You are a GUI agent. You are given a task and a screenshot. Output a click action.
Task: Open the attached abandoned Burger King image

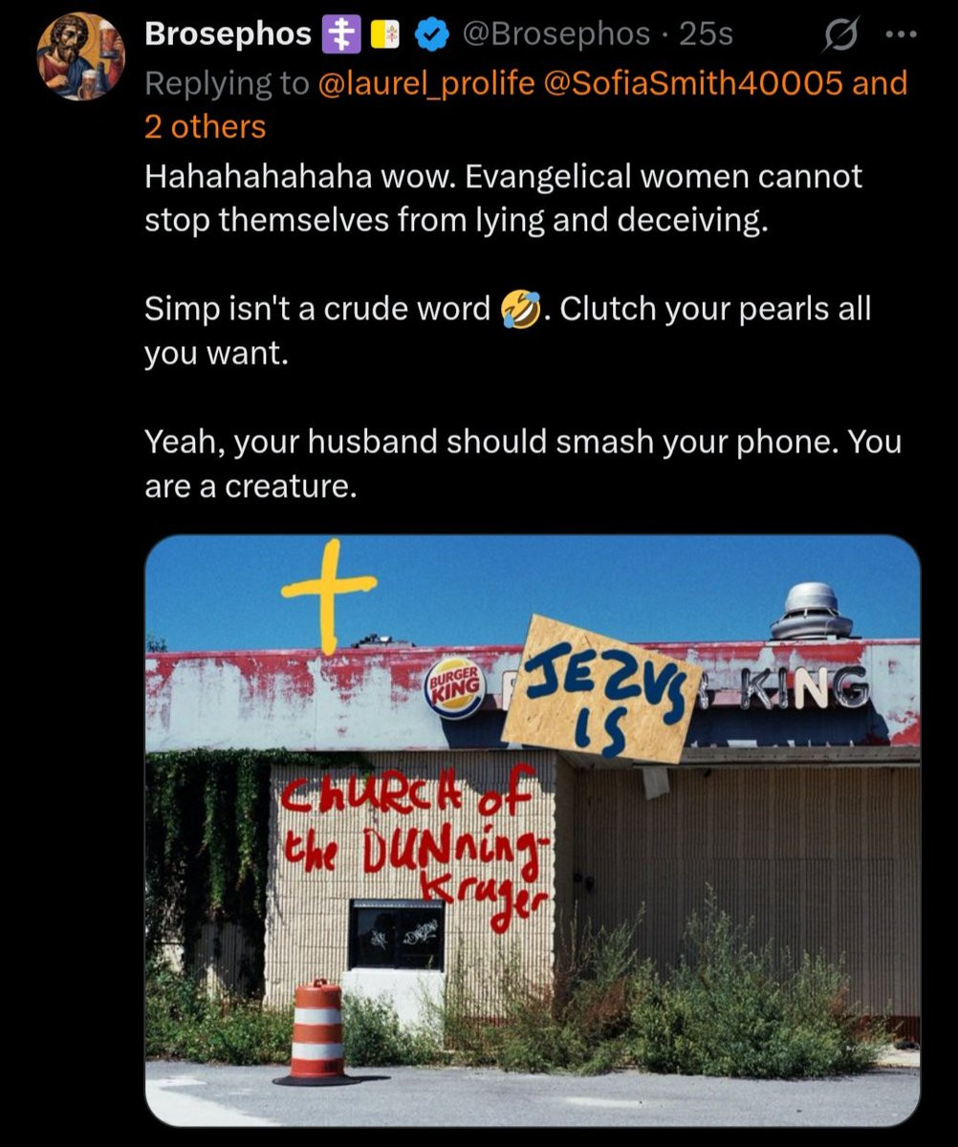[533, 831]
